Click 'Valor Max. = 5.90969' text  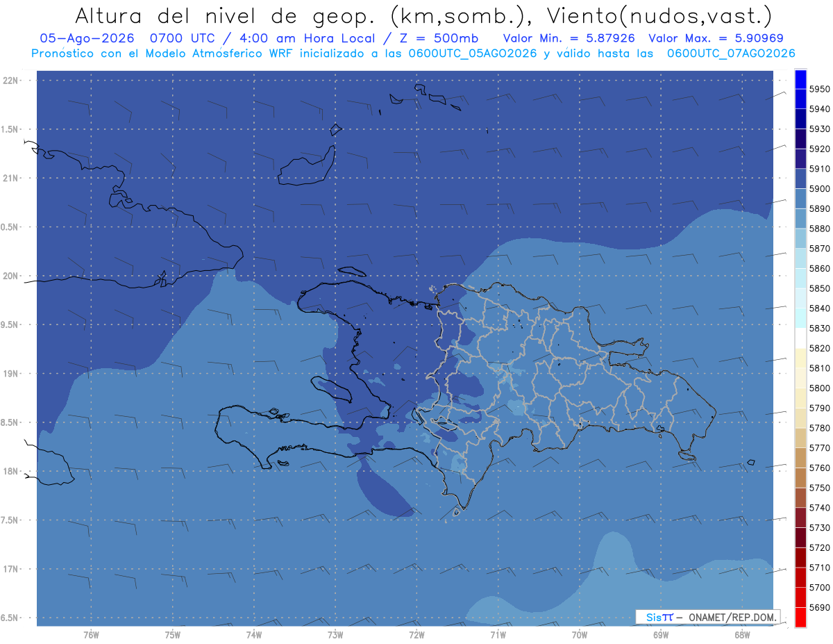pos(716,38)
